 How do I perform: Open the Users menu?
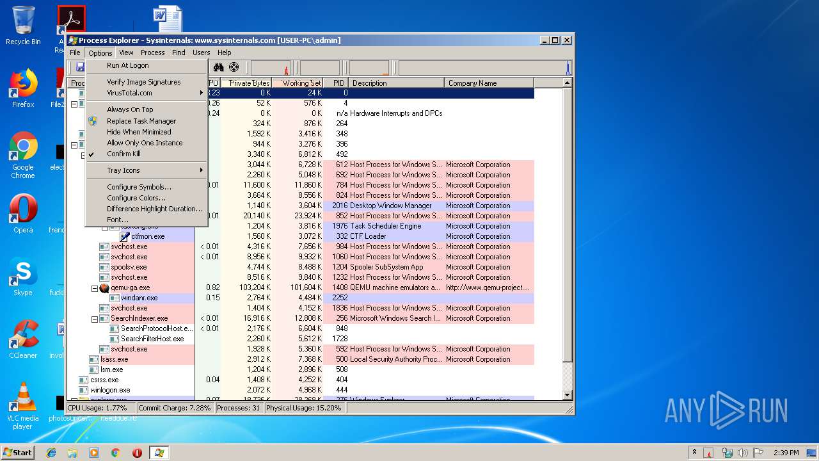pyautogui.click(x=202, y=53)
